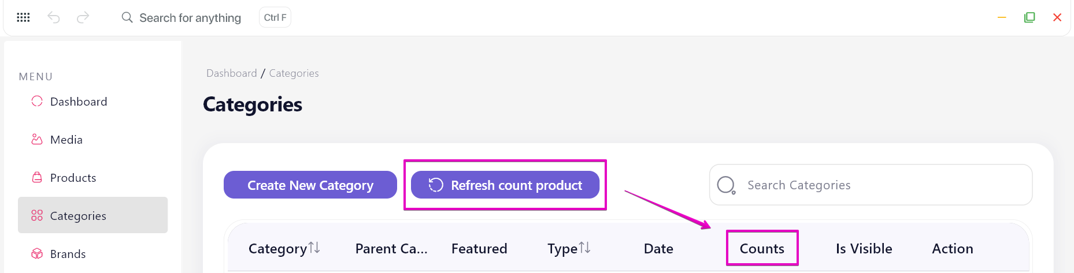Sort table by Type column arrows
Image resolution: width=1074 pixels, height=273 pixels.
click(585, 248)
